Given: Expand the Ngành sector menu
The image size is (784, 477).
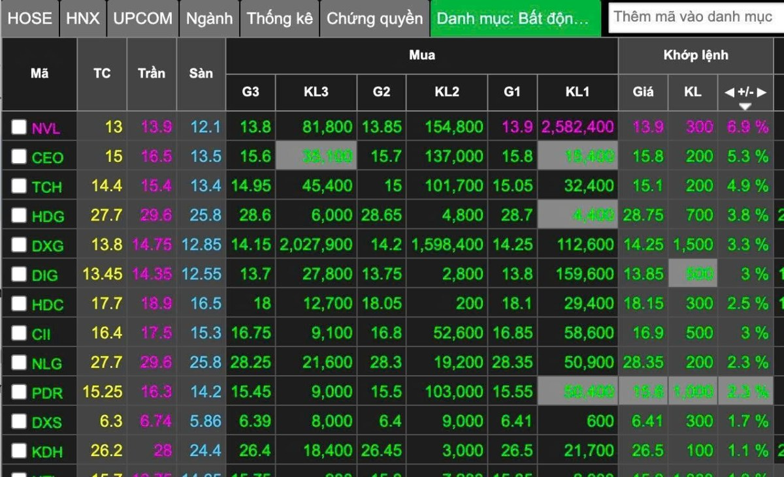Looking at the screenshot, I should click(x=209, y=18).
